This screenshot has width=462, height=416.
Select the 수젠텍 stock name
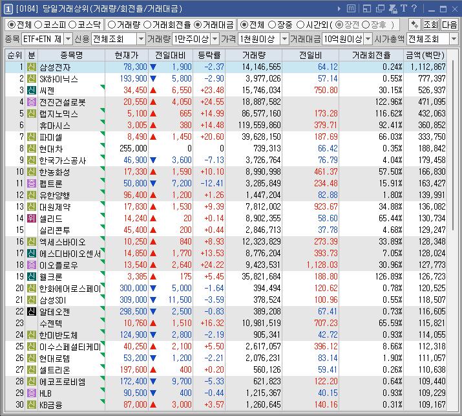(x=51, y=323)
